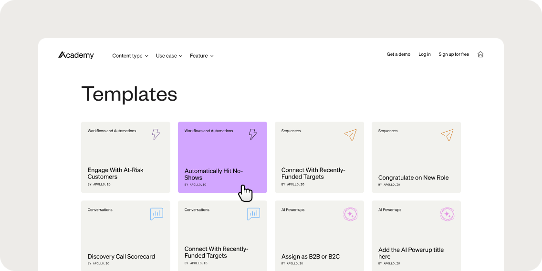Image resolution: width=542 pixels, height=271 pixels.
Task: Click lightning icon on Automatically Hit No-Shows card
Action: pyautogui.click(x=253, y=135)
